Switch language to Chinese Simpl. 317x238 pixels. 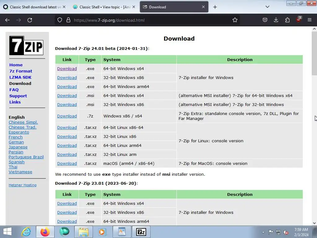click(x=23, y=122)
